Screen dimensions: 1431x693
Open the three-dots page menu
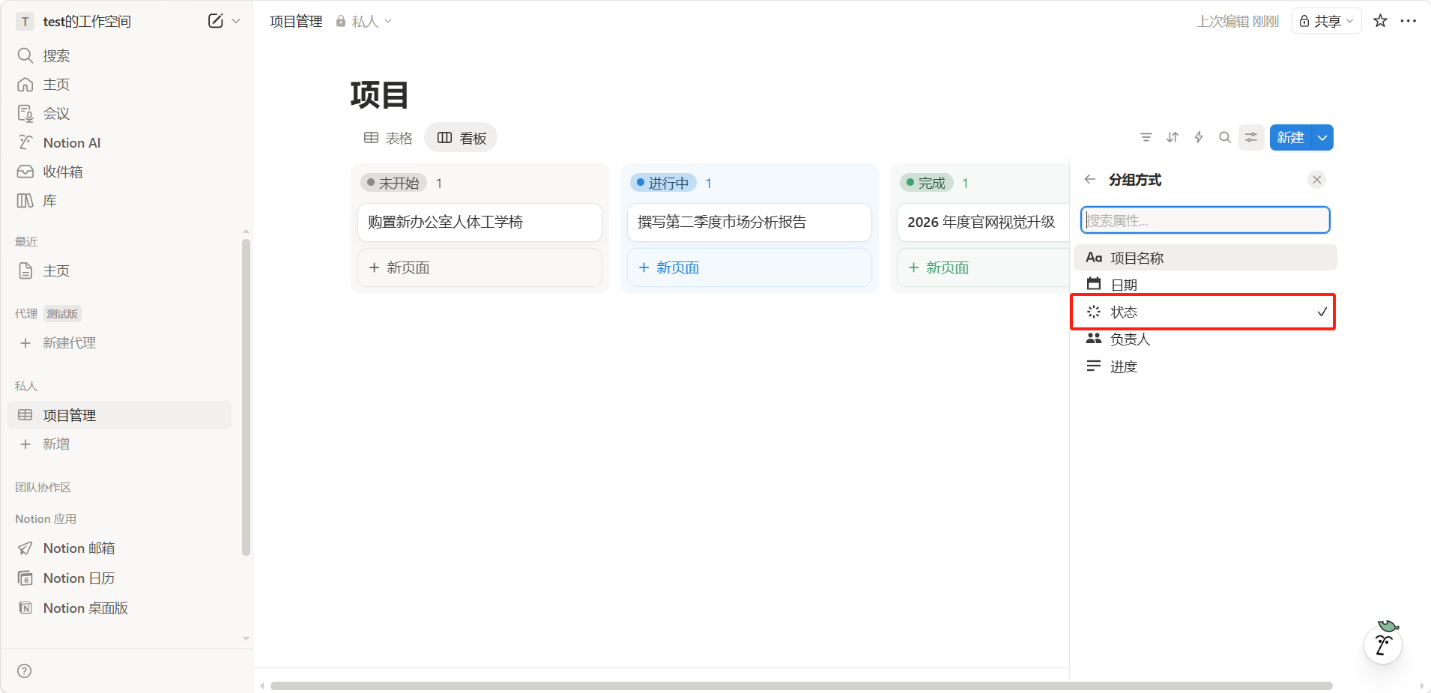pos(1409,21)
